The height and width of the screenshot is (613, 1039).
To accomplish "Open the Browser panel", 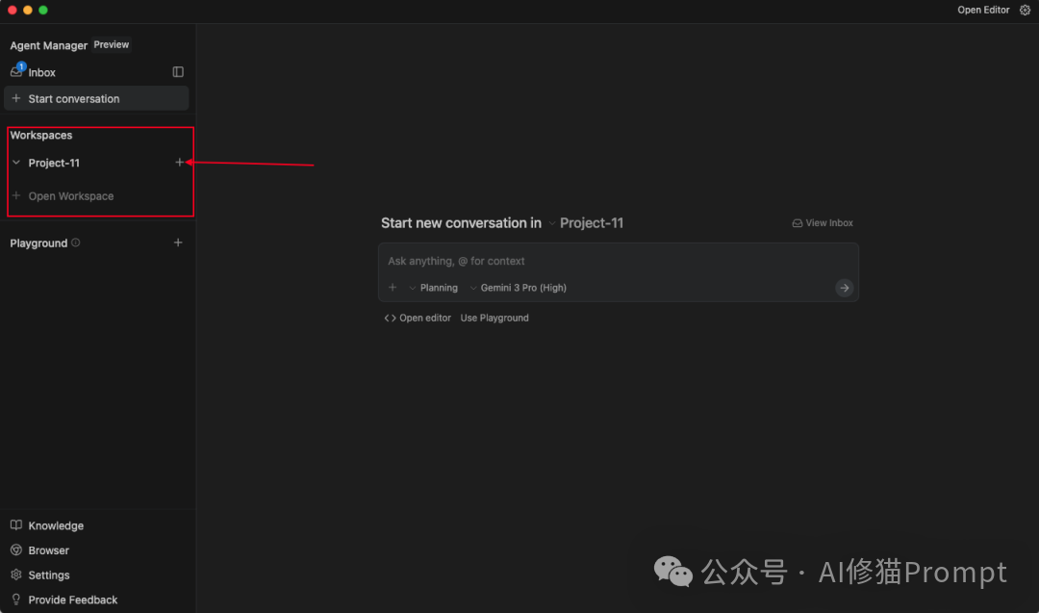I will point(50,549).
